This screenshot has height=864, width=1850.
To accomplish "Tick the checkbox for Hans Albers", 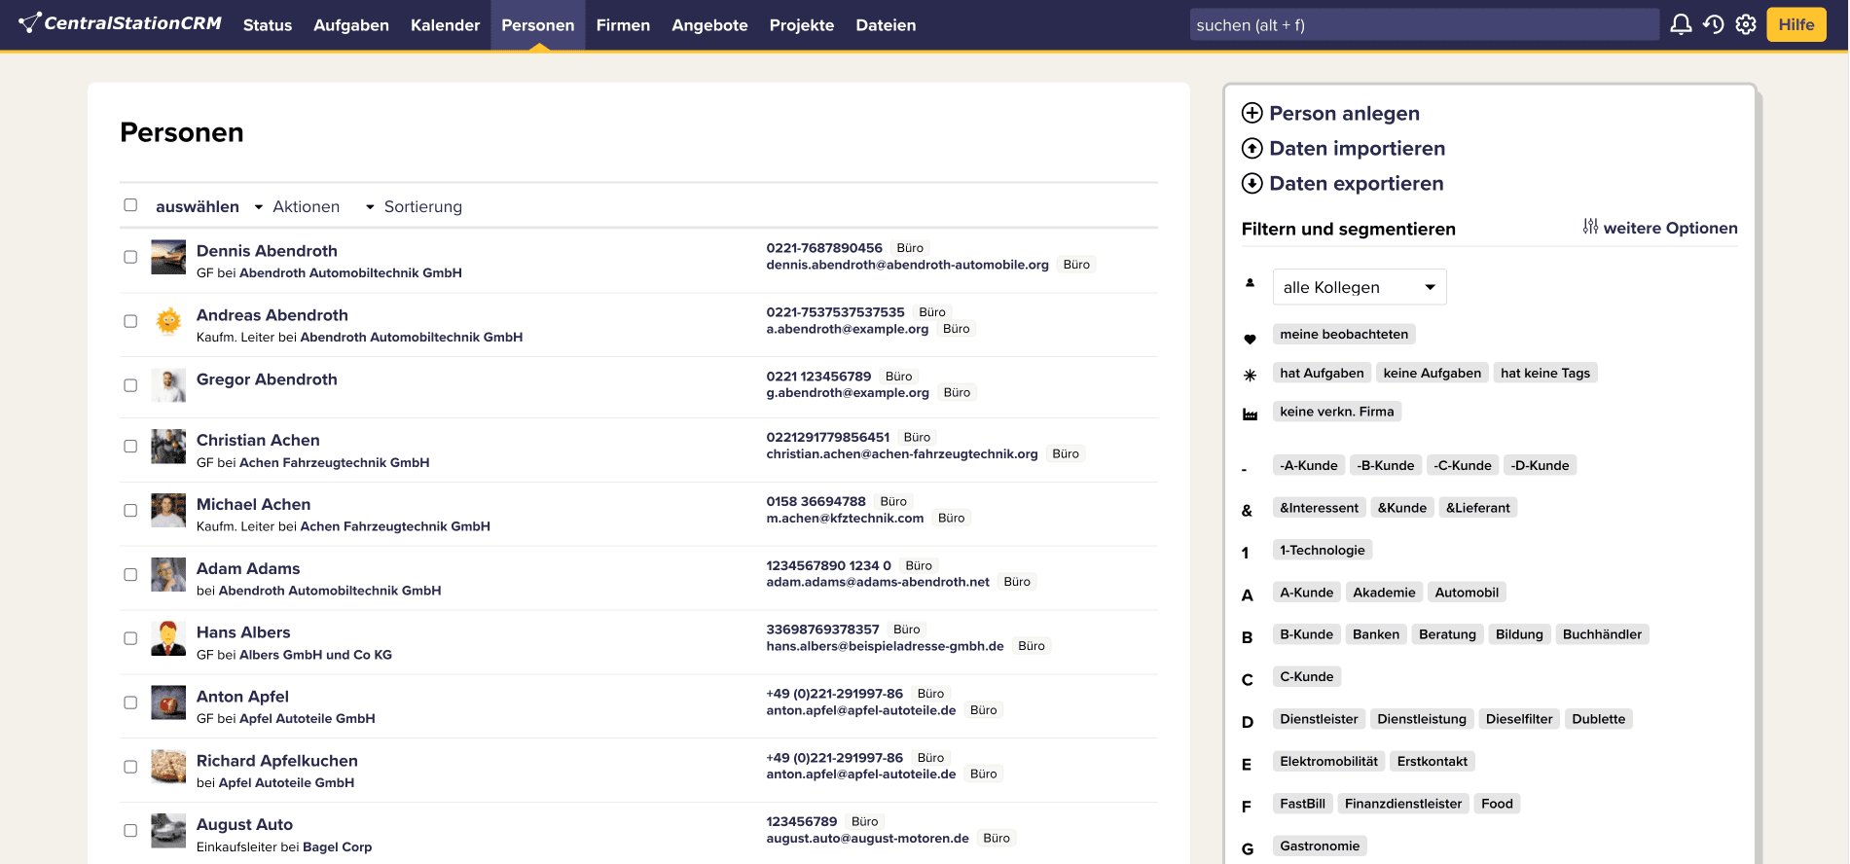I will 130,638.
